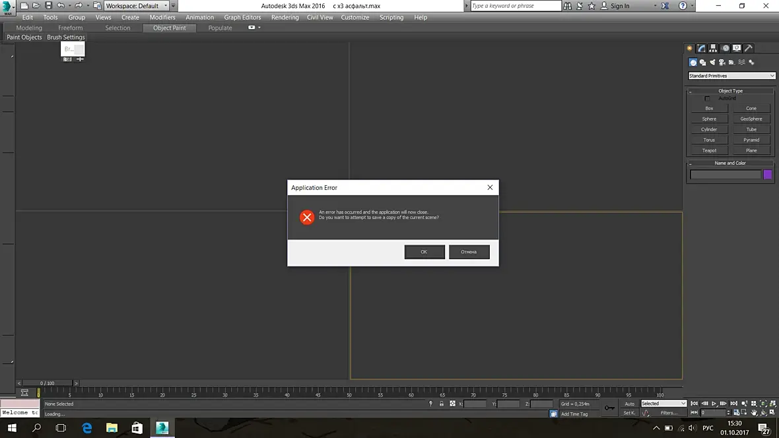Select the Cameras category icon
This screenshot has height=438, width=779.
pos(722,63)
